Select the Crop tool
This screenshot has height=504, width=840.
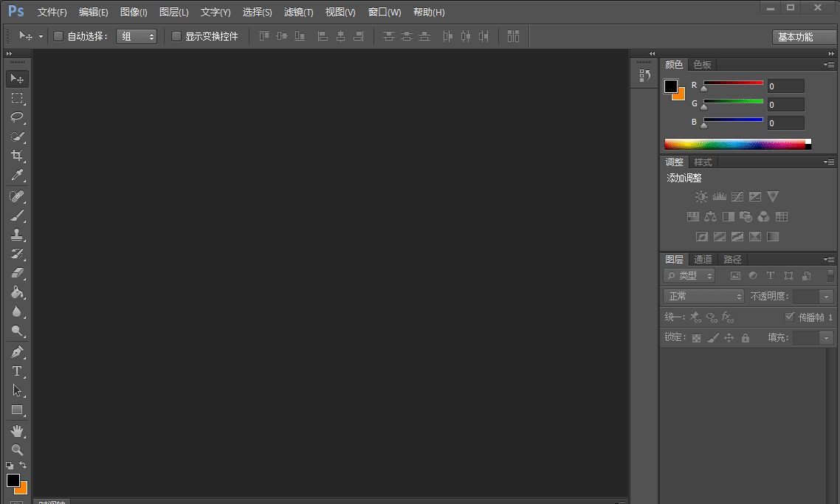[x=17, y=156]
